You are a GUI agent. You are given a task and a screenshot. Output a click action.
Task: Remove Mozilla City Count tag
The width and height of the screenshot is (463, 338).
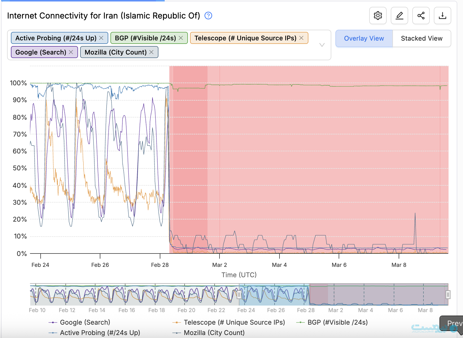(151, 52)
